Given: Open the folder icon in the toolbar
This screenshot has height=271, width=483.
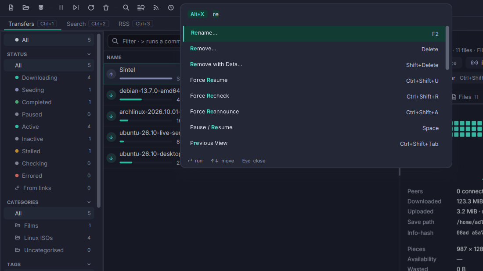Looking at the screenshot, I should pyautogui.click(x=26, y=8).
